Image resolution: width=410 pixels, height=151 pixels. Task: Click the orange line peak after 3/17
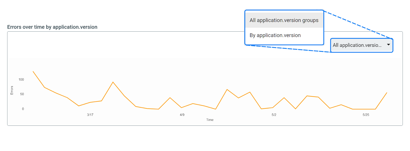113,82
